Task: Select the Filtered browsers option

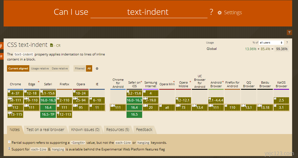Action: coord(80,69)
